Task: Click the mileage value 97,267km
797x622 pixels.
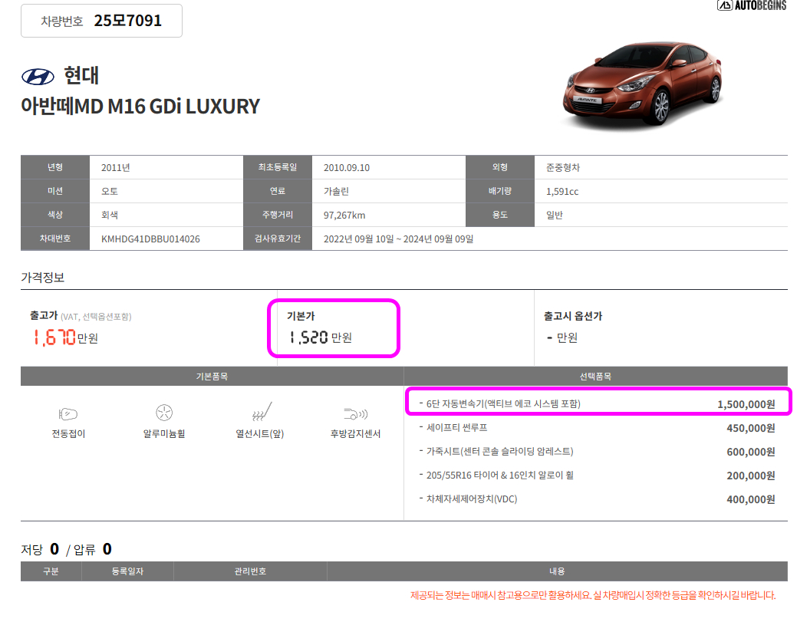Action: coord(344,216)
